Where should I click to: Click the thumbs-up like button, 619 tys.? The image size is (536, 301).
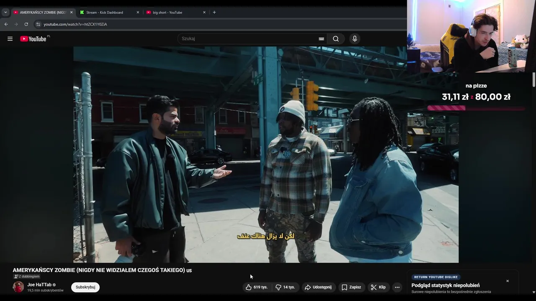[257, 287]
